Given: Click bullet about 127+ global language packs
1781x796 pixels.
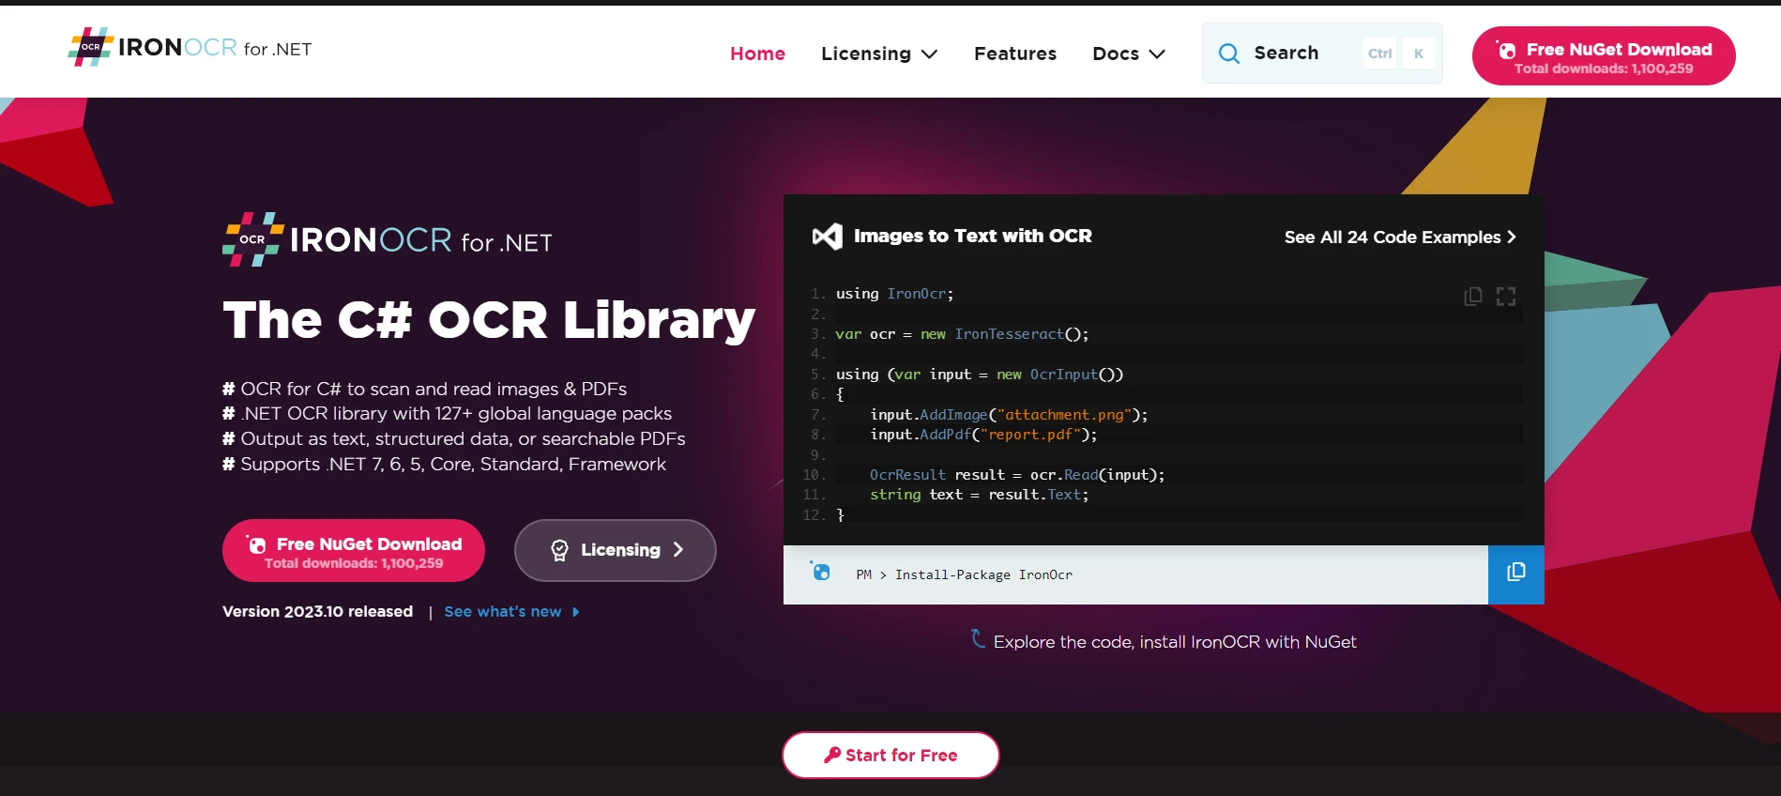Looking at the screenshot, I should [447, 413].
